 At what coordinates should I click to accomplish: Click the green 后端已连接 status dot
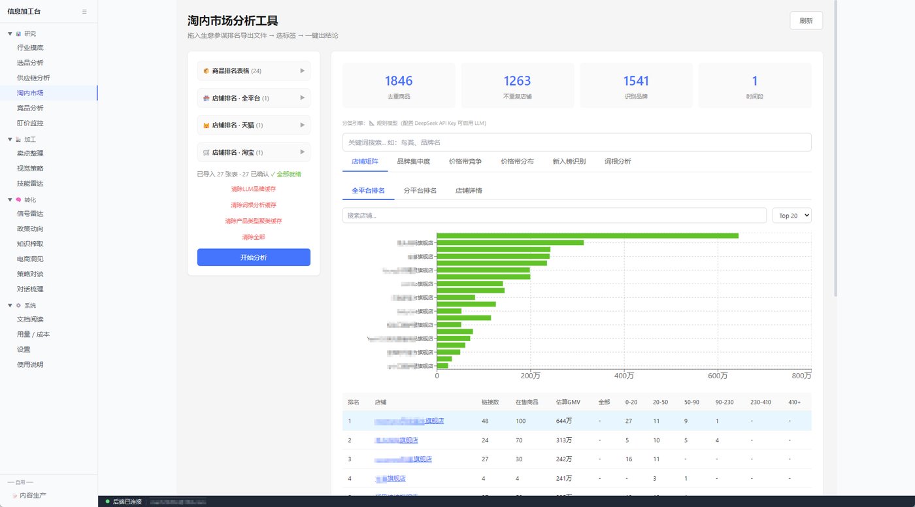[x=108, y=501]
